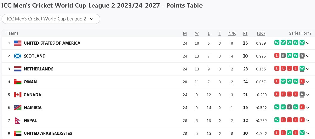Click UAE's latest green W result badge

pos(302,133)
